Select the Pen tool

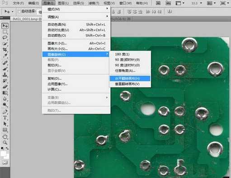click(x=5, y=112)
